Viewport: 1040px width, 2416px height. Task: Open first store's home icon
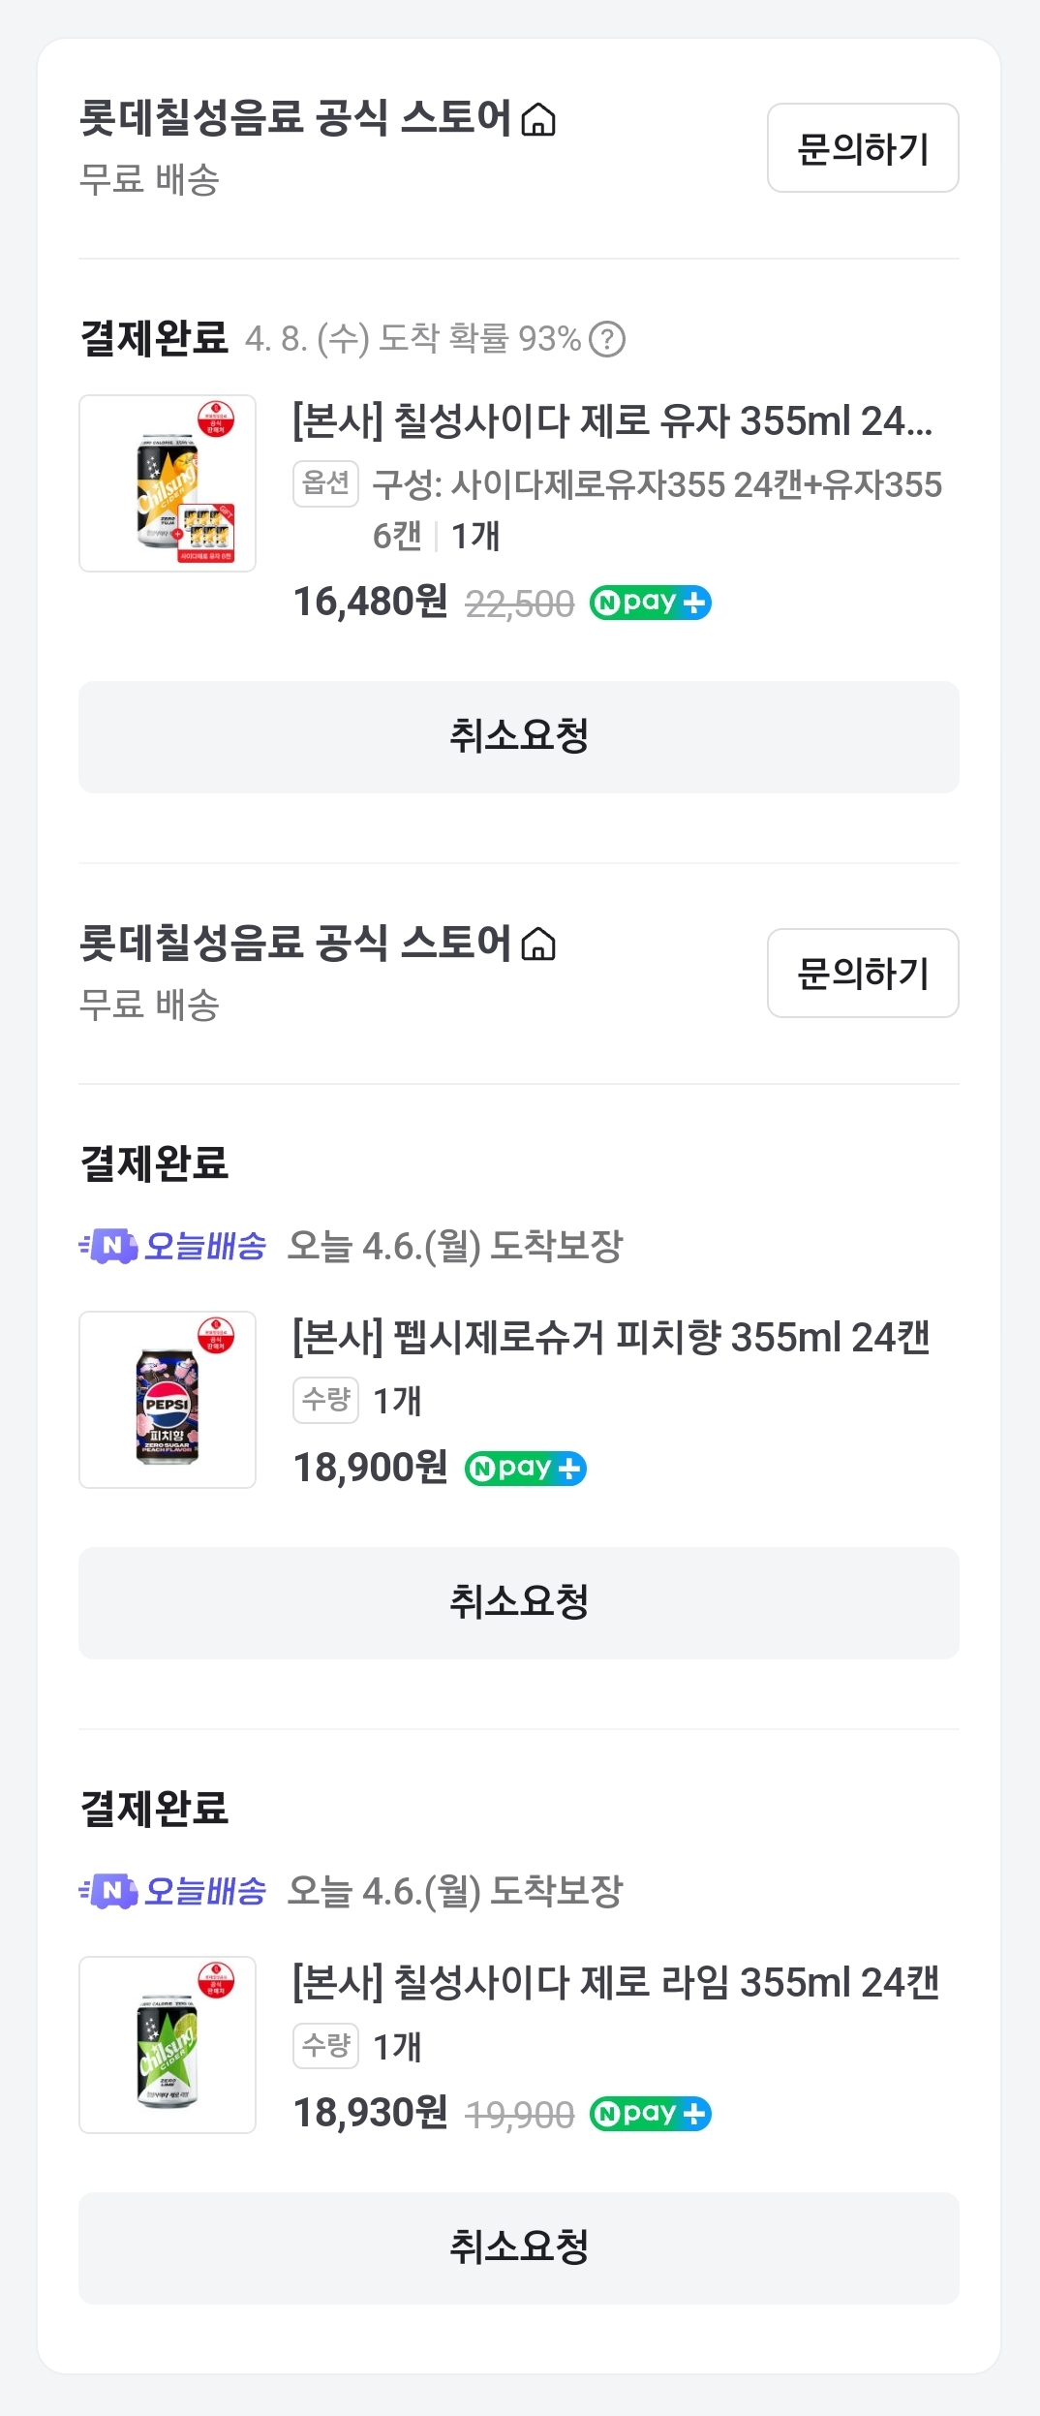pyautogui.click(x=538, y=120)
